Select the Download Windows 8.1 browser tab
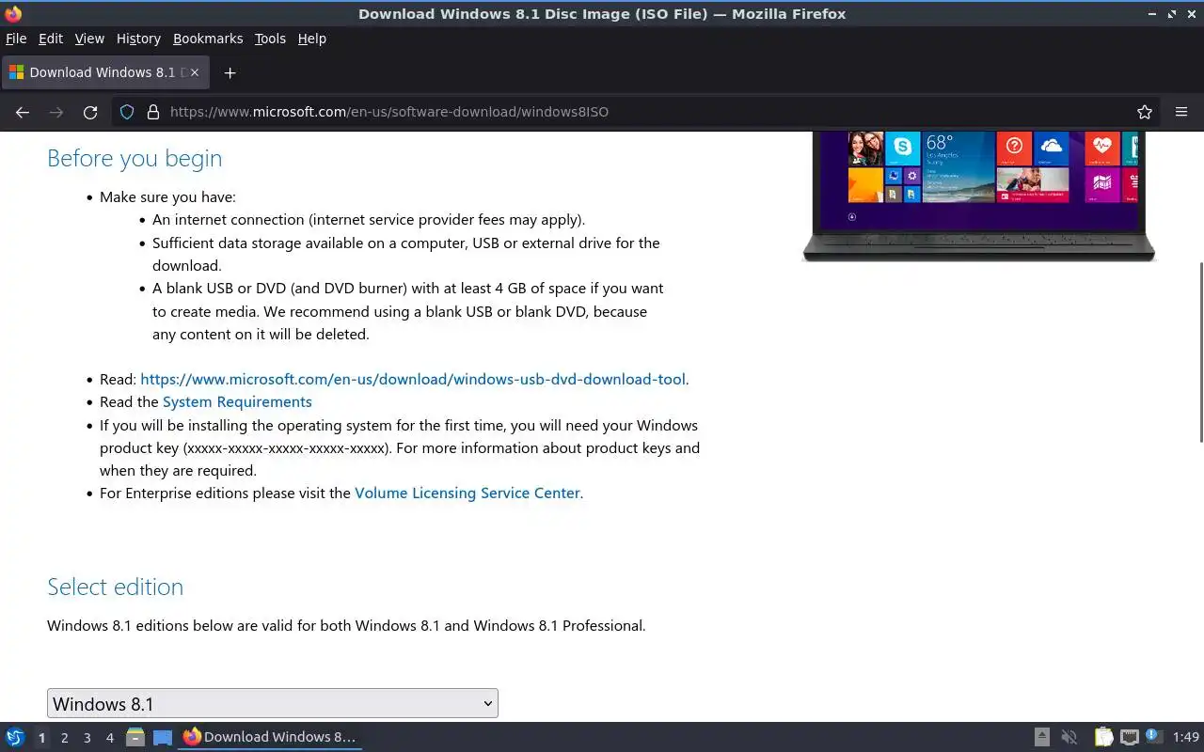Image resolution: width=1204 pixels, height=752 pixels. (105, 72)
